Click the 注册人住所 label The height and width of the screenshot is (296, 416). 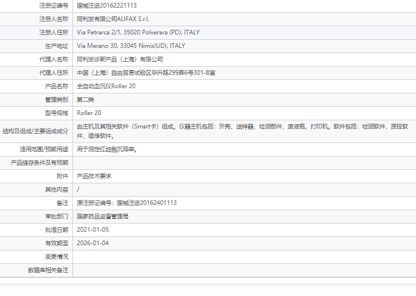click(x=54, y=32)
